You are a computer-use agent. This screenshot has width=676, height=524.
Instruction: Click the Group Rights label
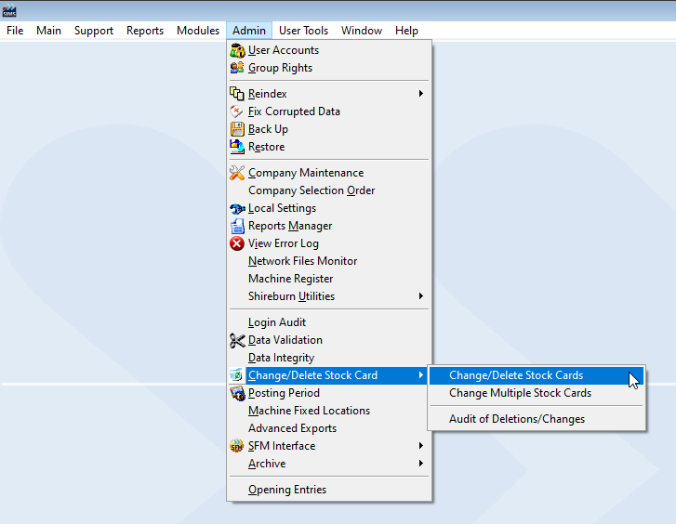click(x=280, y=68)
